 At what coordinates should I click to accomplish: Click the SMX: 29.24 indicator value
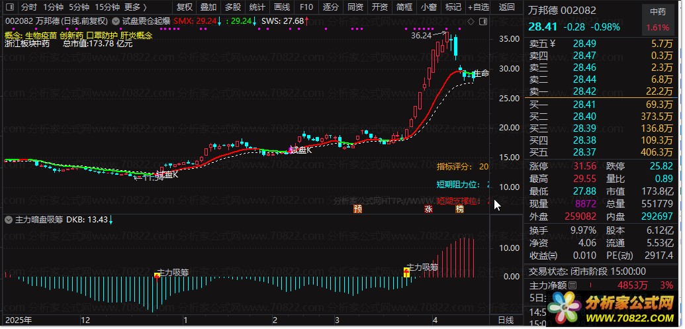click(x=195, y=21)
